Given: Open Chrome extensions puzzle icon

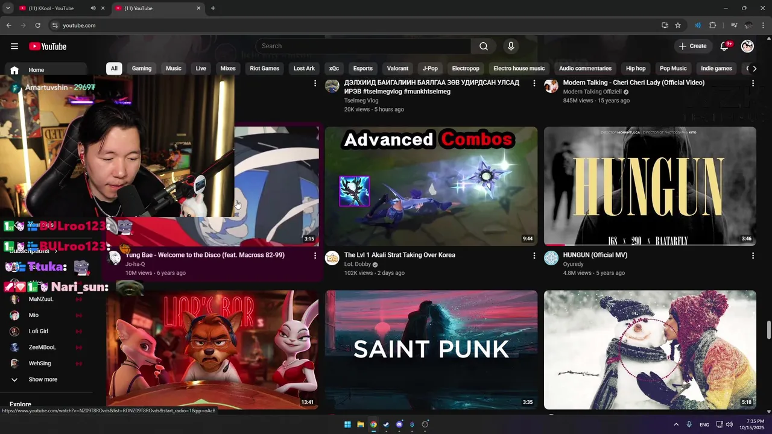Looking at the screenshot, I should coord(712,25).
